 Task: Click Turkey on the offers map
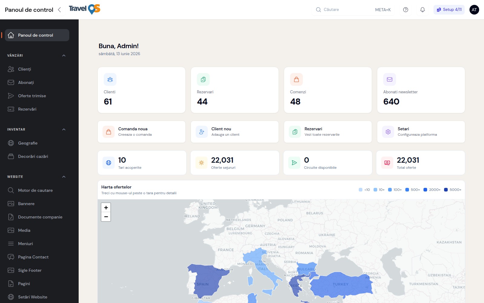[x=341, y=285]
